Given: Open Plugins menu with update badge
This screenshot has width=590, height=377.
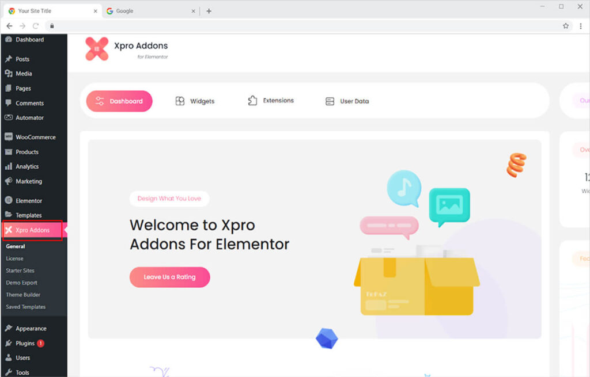Looking at the screenshot, I should click(x=25, y=344).
